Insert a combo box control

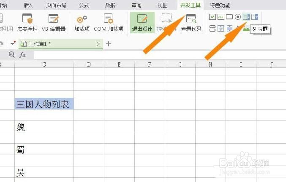click(x=255, y=17)
